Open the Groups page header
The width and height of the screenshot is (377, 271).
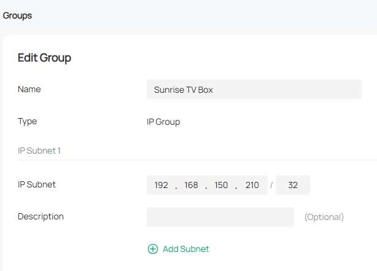(x=17, y=16)
